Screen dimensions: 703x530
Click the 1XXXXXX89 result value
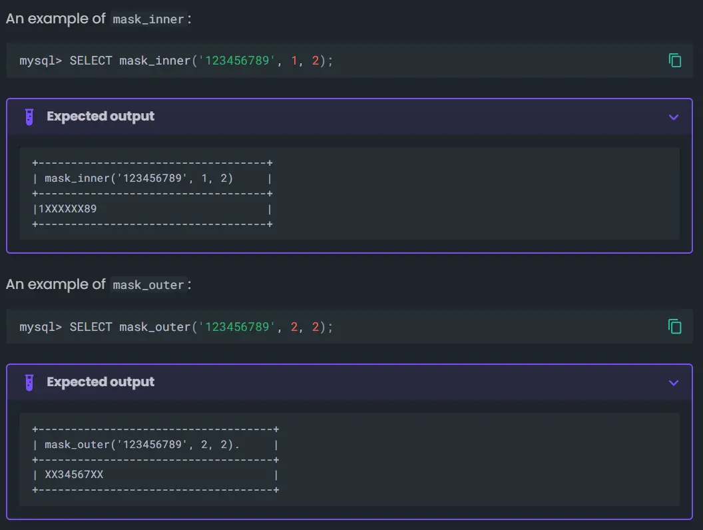point(68,209)
